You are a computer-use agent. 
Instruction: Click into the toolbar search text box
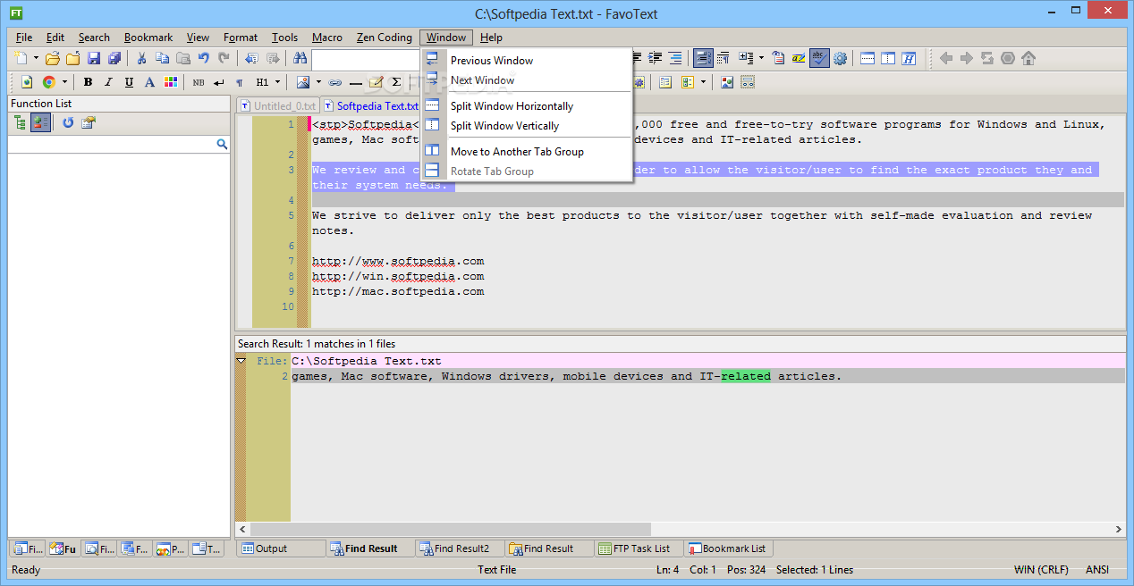pos(367,59)
